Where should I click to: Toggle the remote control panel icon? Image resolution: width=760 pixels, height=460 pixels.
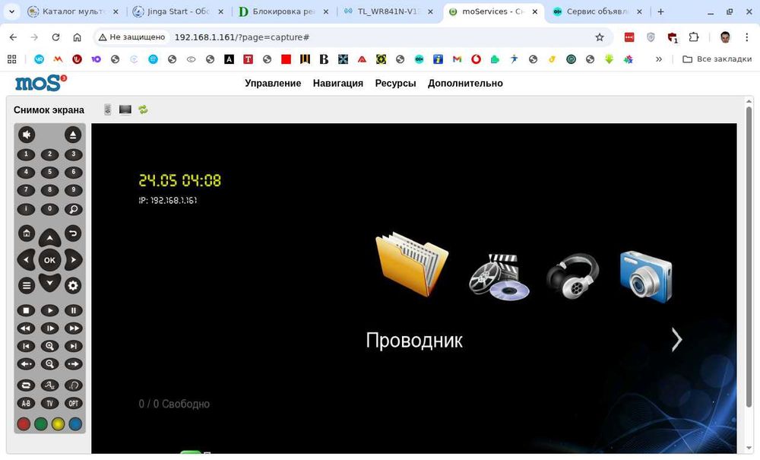pyautogui.click(x=108, y=110)
